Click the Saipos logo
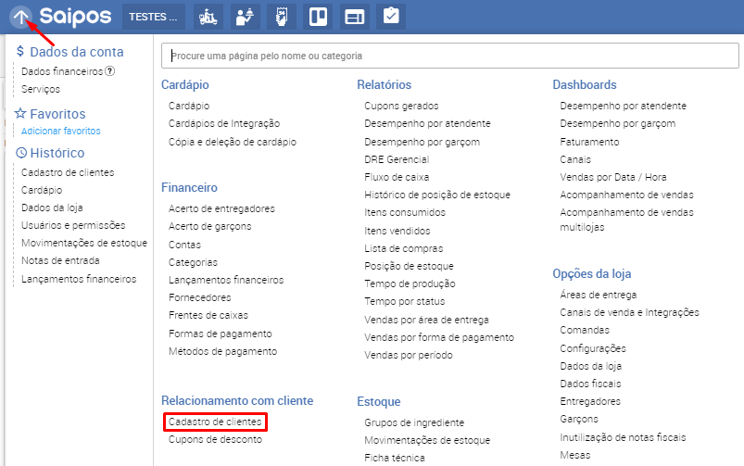The width and height of the screenshot is (744, 466). [x=75, y=17]
